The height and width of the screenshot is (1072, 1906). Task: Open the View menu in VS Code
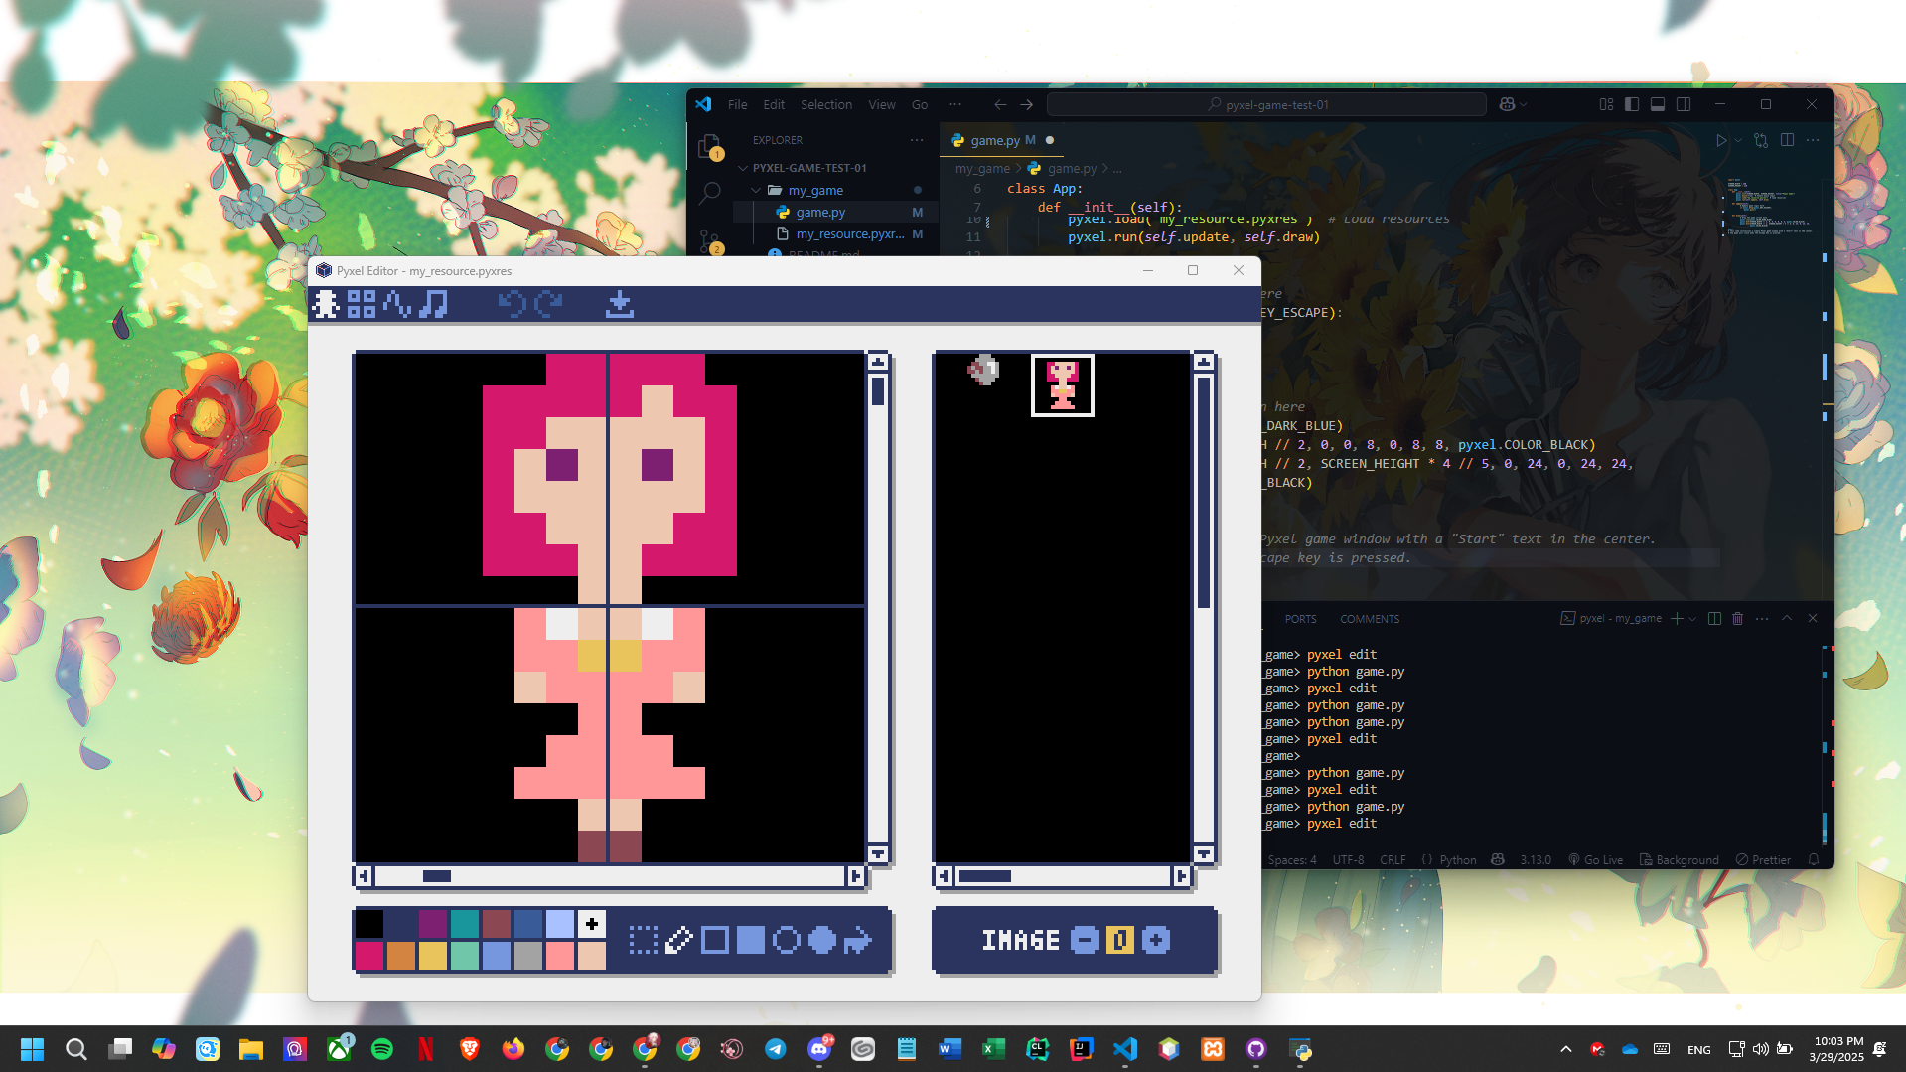(882, 104)
